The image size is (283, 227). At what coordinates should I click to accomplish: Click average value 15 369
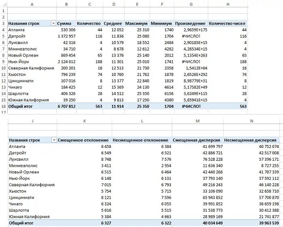(x=118, y=87)
